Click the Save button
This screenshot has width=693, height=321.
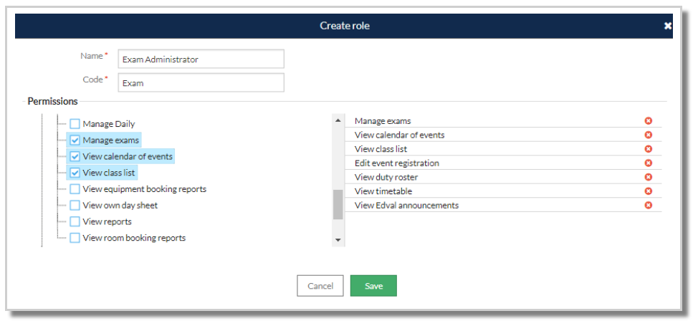(x=373, y=286)
